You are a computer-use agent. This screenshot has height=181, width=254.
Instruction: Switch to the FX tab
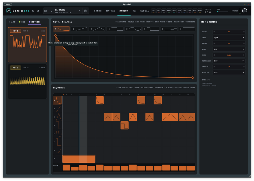click(134, 11)
